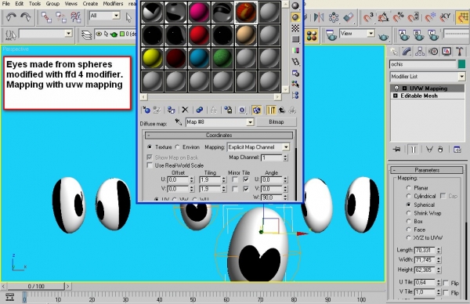Screen dimensions: 470x304
Task: Click the checkered Background icon in material editor
Action: [x=295, y=28]
